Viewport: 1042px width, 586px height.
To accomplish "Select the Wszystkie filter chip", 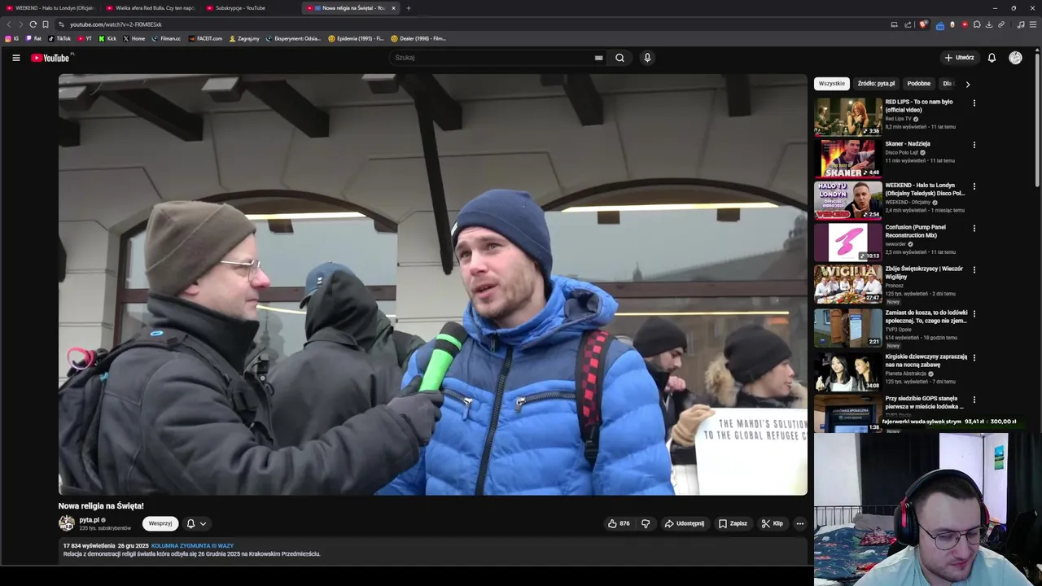I will pos(832,84).
